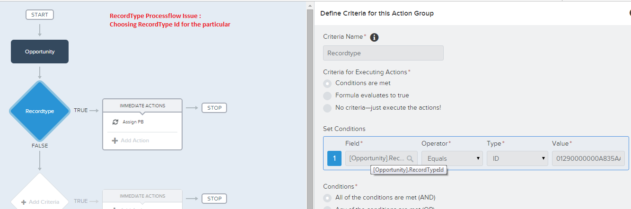Open the Type 'ID' dropdown

(517, 159)
